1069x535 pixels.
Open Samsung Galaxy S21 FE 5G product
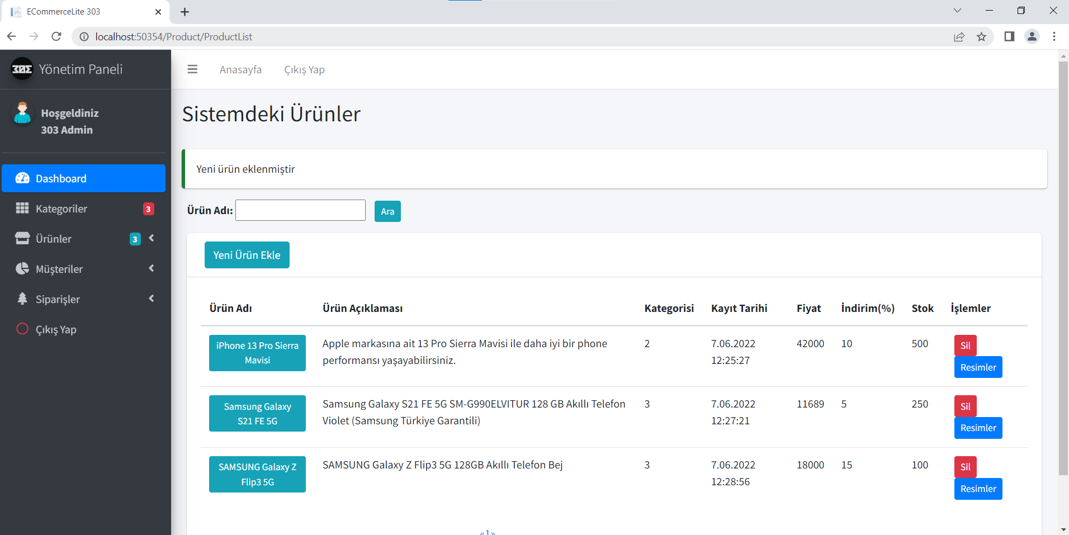[257, 414]
